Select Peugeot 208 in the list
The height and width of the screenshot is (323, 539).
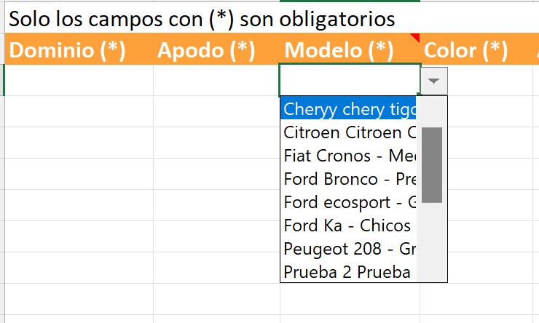pyautogui.click(x=348, y=249)
